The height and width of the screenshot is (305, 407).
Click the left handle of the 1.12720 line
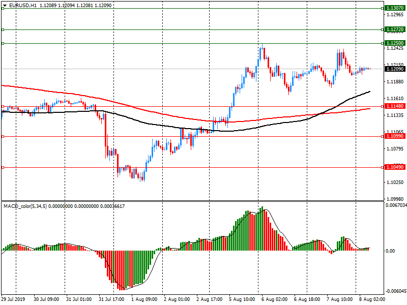click(x=3, y=30)
